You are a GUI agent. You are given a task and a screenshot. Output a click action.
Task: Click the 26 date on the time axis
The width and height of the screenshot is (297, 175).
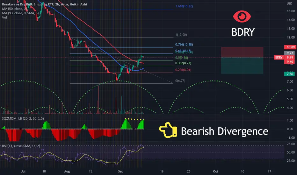coord(189,171)
